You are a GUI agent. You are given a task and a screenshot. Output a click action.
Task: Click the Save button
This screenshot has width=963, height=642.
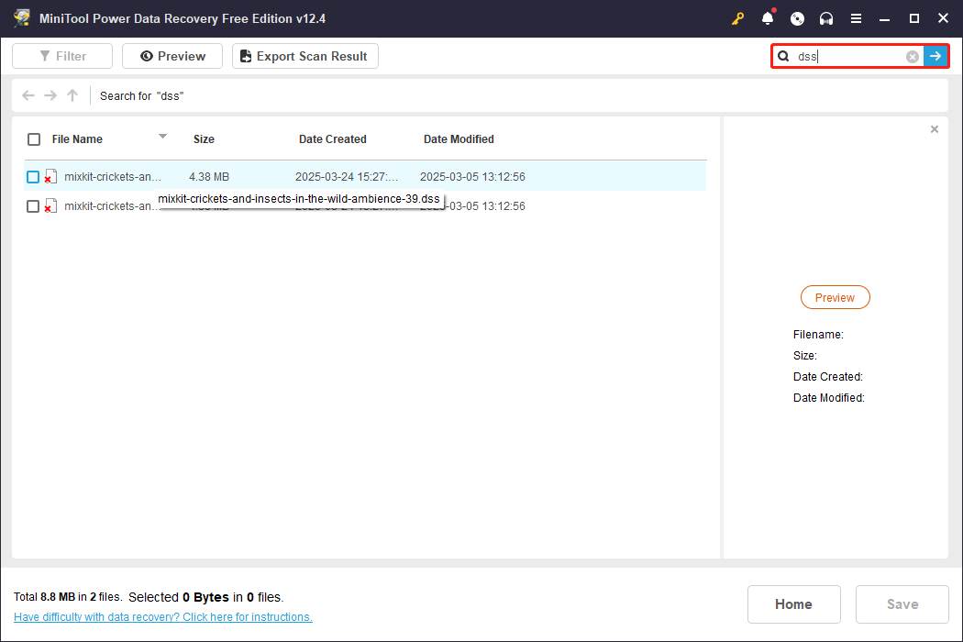[x=902, y=604]
